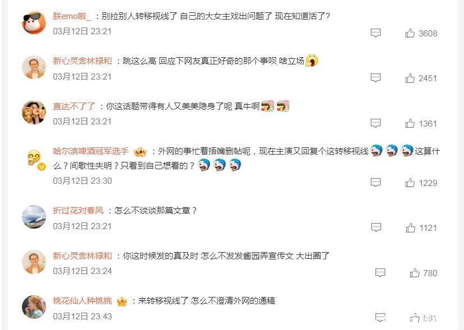Reply to 桃花仙人种桃桃's comment
Image resolution: width=464 pixels, height=330 pixels.
pos(380,318)
